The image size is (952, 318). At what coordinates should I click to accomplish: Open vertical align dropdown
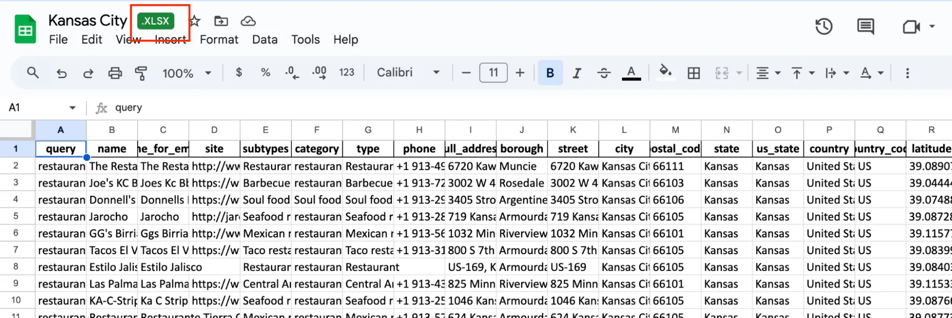pyautogui.click(x=802, y=73)
